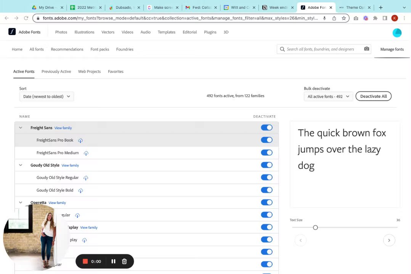Screen dimensions: 411x274
Task: Open the Font packs menu item
Action: tap(100, 49)
